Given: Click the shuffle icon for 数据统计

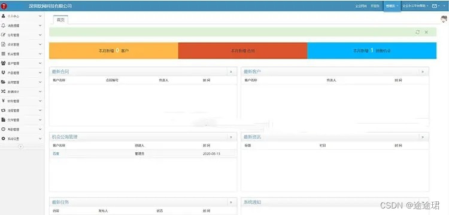Looking at the screenshot, I should 3,91.
